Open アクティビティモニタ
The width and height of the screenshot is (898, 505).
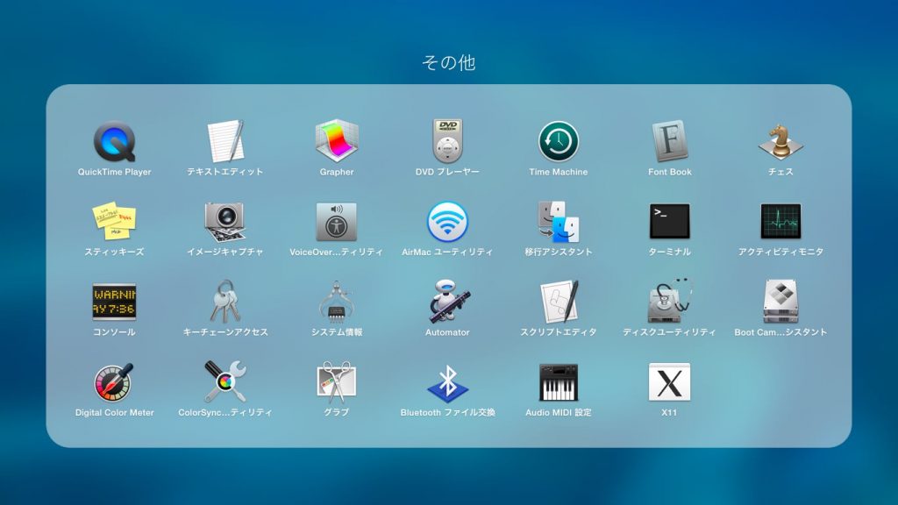pos(780,221)
